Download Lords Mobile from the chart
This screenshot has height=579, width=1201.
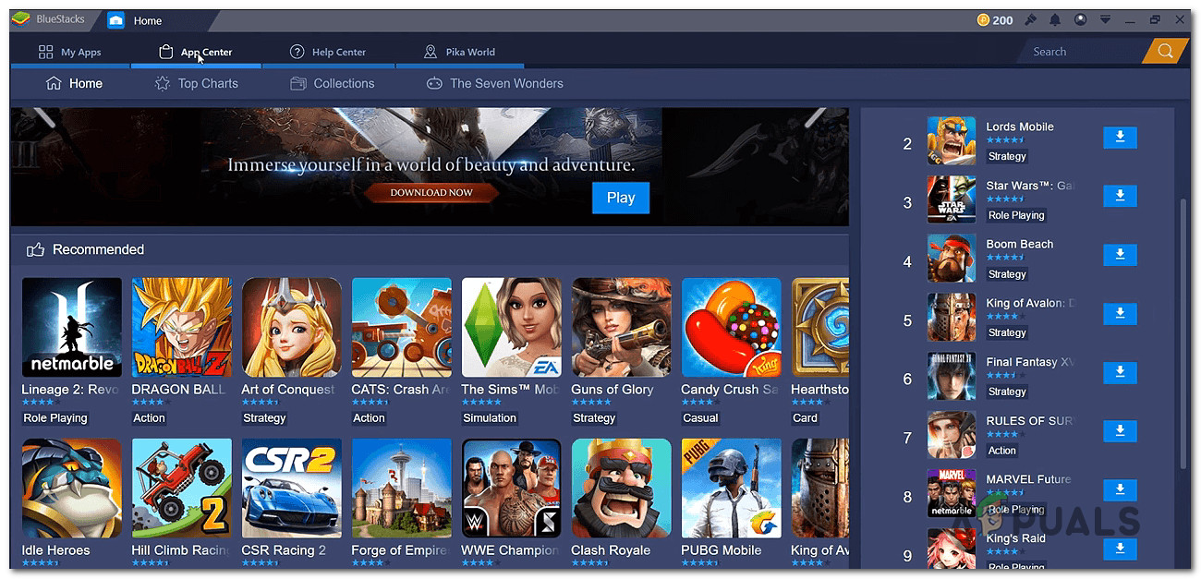1120,138
